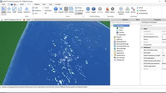Activate the Rotate tool
Viewport: 166px width, 93px height.
click(20, 10)
